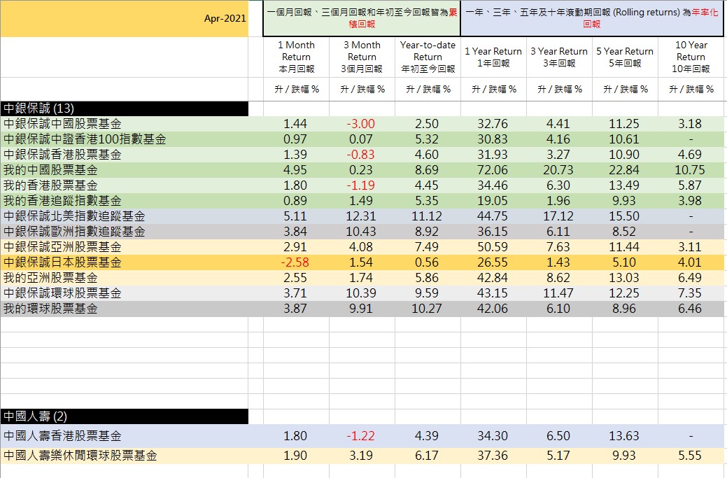Screen dimensions: 727x478
Task: Select the 中銀保誠 (13) group header
Action: [125, 108]
